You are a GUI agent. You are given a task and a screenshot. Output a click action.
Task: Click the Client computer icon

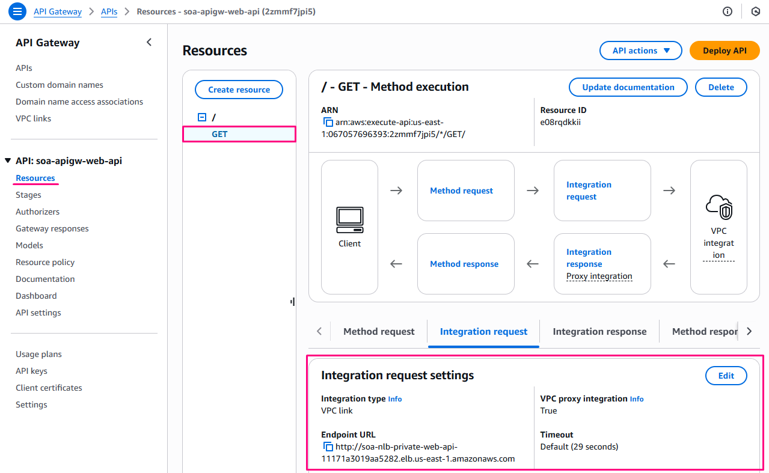349,220
